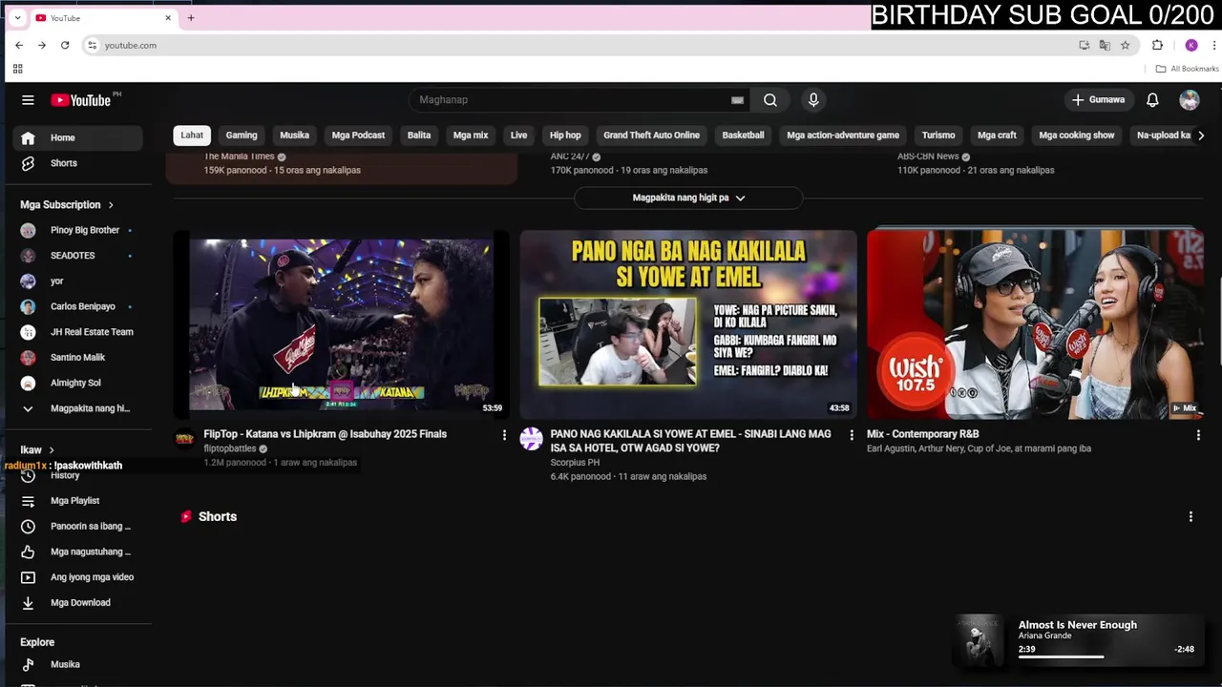Screen dimensions: 1222x687
Task: Open options for Contemporary R&B mix
Action: (x=1198, y=435)
